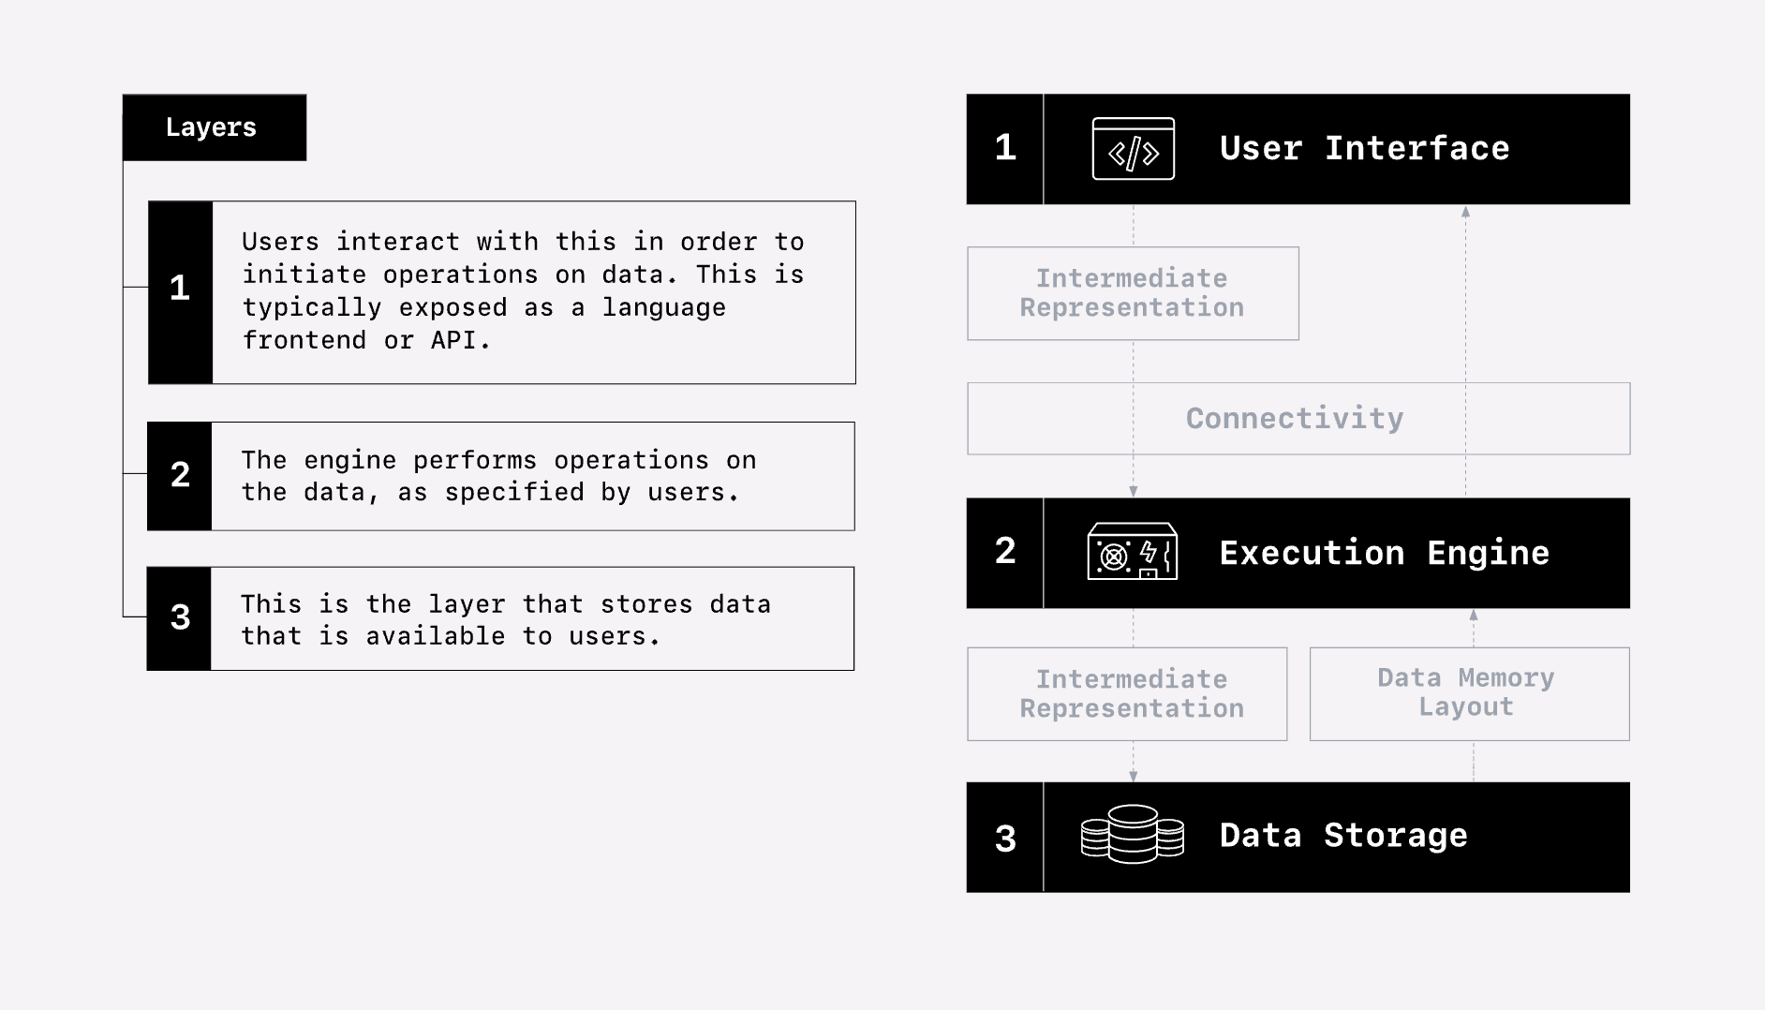
Task: Click the Data Memory Layout box
Action: pyautogui.click(x=1468, y=693)
